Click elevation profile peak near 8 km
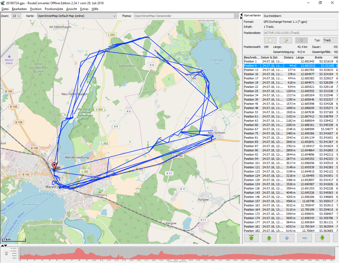Viewport: 339px width, 263px height. [79, 249]
